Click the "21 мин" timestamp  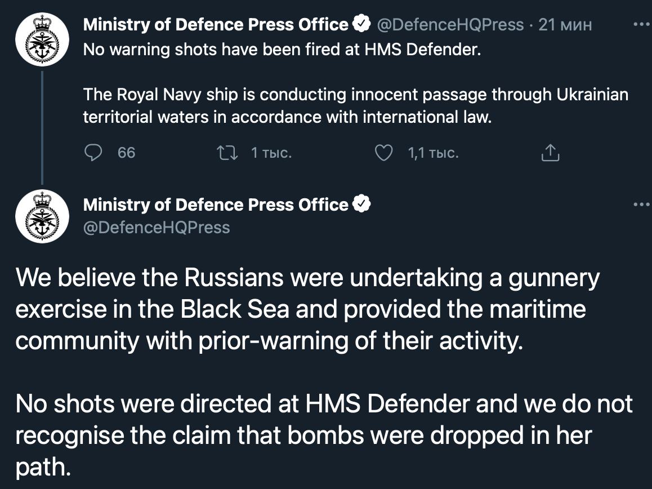point(565,25)
